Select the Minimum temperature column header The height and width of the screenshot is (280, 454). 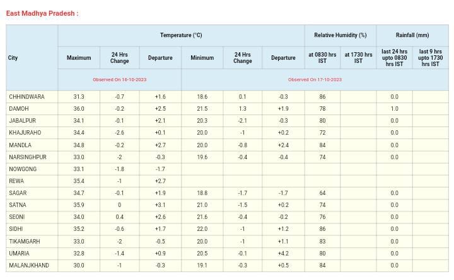[202, 58]
